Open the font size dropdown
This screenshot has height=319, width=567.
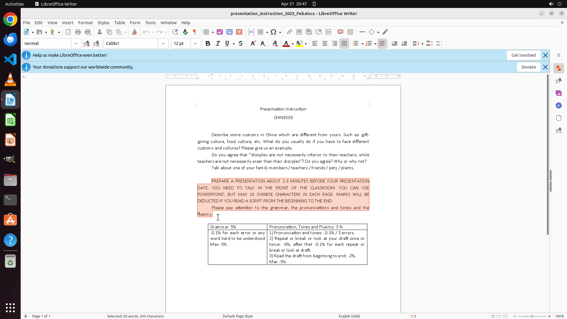pyautogui.click(x=195, y=43)
